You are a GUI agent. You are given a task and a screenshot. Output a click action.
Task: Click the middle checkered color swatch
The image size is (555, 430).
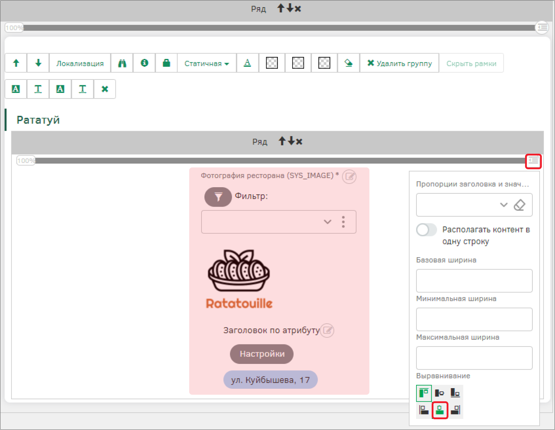pos(298,63)
